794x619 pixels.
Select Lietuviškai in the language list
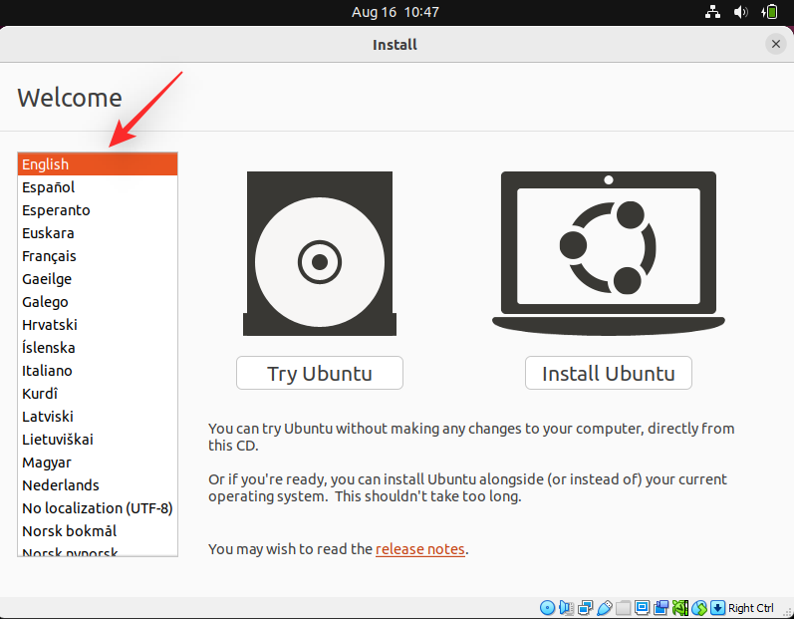click(x=98, y=440)
